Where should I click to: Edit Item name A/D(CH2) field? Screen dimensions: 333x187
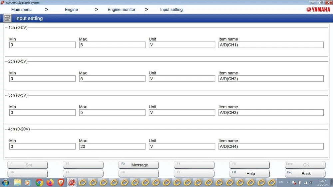click(271, 79)
